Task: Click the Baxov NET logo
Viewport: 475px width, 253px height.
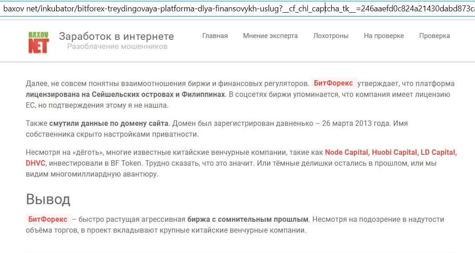Action: point(38,42)
